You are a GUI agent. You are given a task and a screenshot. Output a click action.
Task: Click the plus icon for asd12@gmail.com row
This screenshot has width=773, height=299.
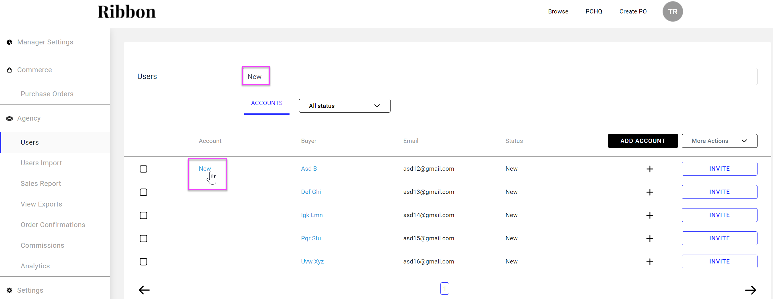[649, 169]
